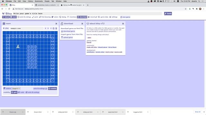Go back in browser history

2,9
